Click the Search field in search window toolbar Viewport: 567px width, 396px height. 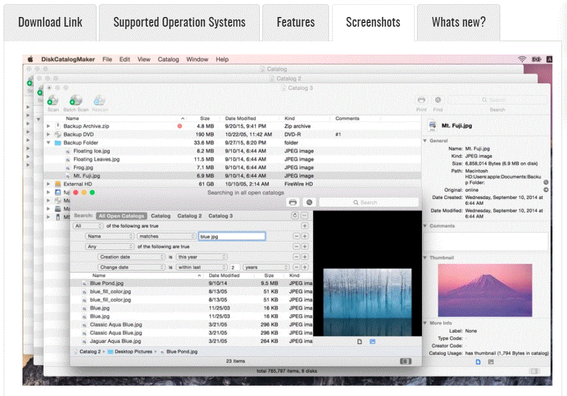(369, 203)
